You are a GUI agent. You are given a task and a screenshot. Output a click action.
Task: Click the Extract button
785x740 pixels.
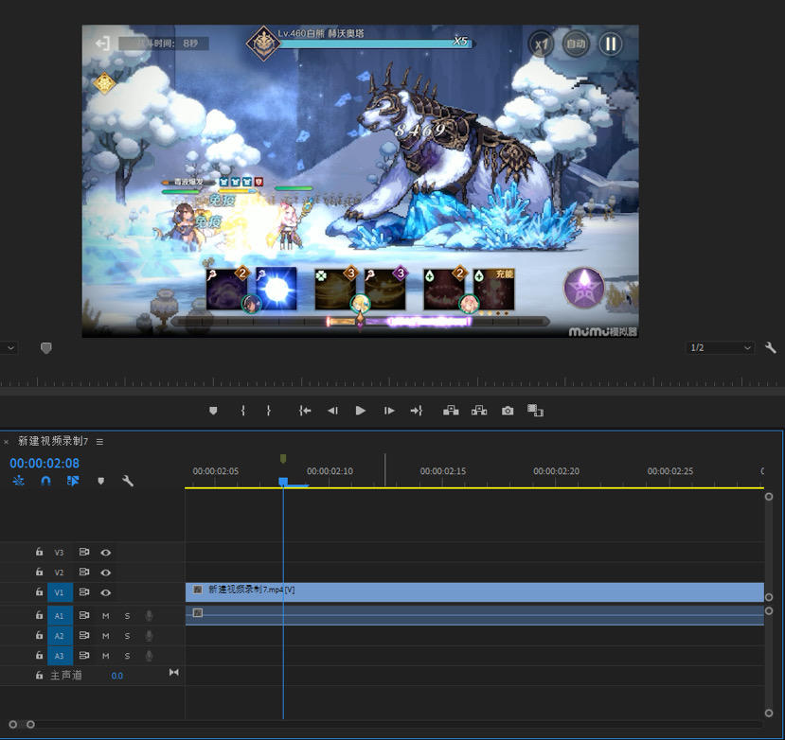pyautogui.click(x=479, y=411)
